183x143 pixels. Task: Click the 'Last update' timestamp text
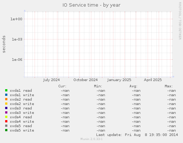coord(137,135)
